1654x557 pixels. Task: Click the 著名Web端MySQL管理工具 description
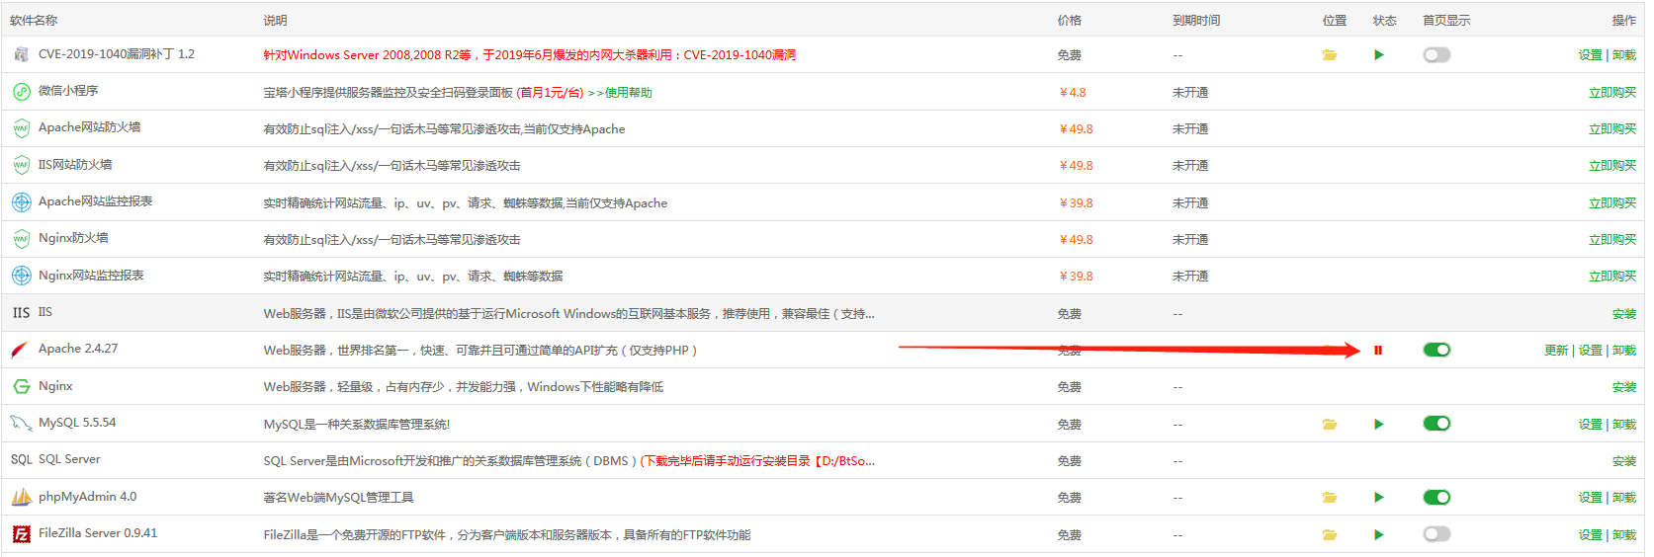click(x=338, y=498)
